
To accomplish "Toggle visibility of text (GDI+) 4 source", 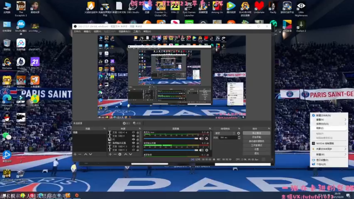I will pos(134,132).
